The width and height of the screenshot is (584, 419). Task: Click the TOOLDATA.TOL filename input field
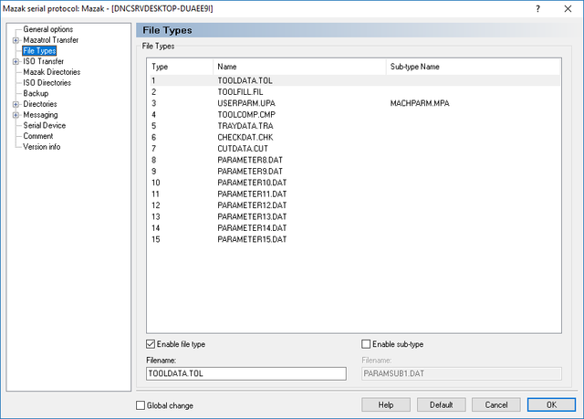246,373
